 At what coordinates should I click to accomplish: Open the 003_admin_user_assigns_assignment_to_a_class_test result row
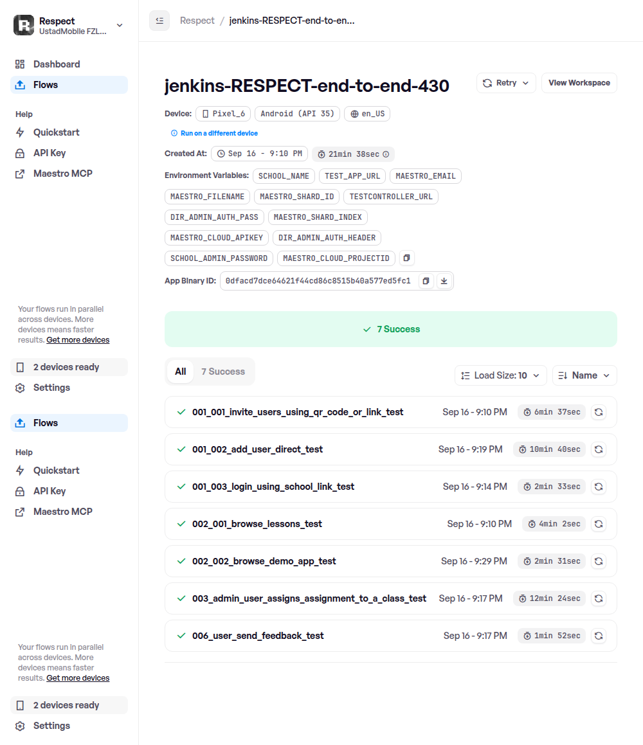pyautogui.click(x=391, y=598)
